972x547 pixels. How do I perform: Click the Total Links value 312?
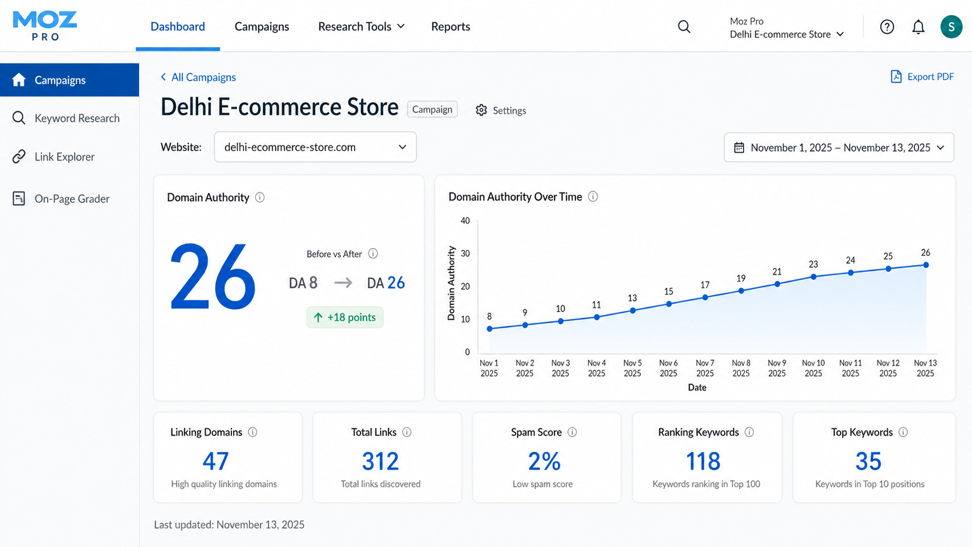pyautogui.click(x=381, y=462)
